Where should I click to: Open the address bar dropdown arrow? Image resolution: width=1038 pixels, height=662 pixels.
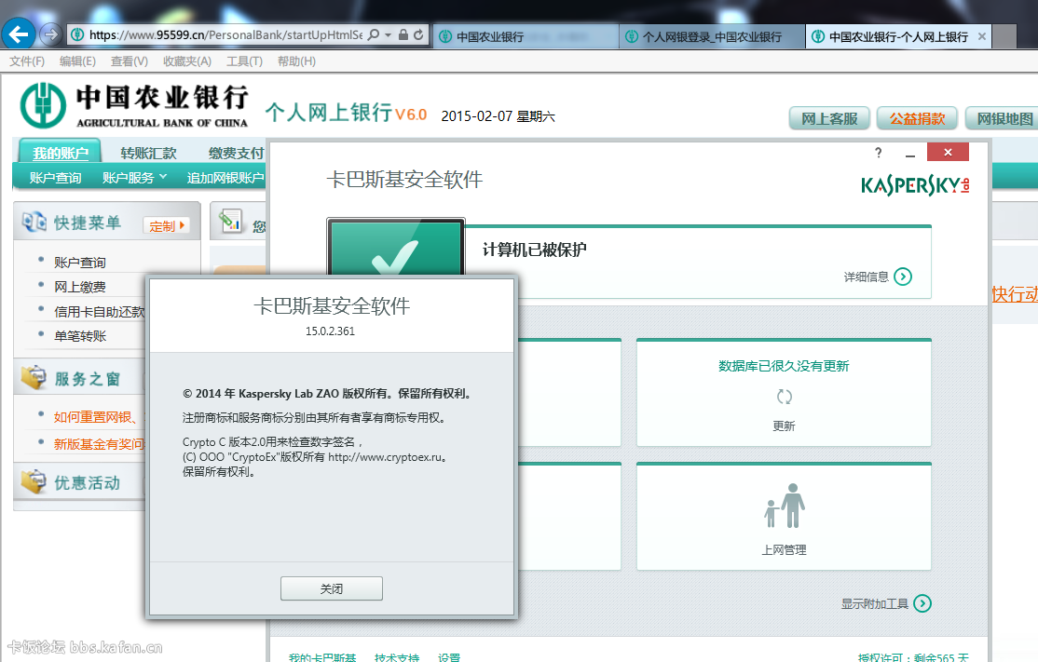coord(388,34)
